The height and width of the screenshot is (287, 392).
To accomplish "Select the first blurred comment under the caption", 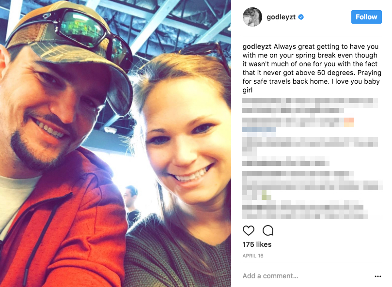I will click(310, 106).
